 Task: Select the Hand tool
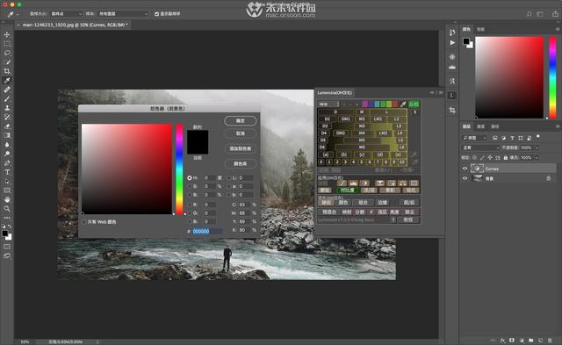pyautogui.click(x=7, y=199)
